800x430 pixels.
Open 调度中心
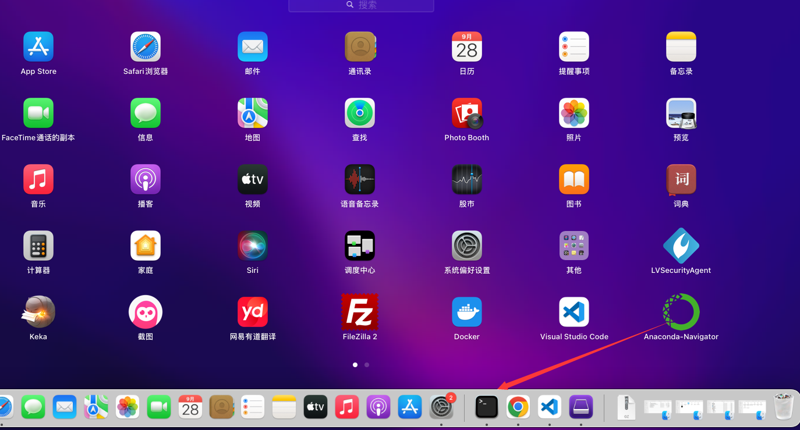pos(360,246)
